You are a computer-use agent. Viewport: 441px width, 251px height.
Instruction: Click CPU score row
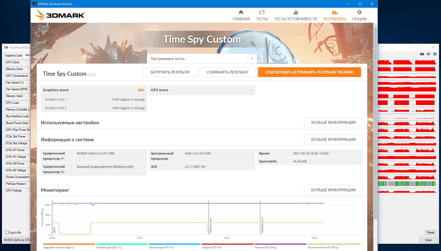[x=202, y=90]
